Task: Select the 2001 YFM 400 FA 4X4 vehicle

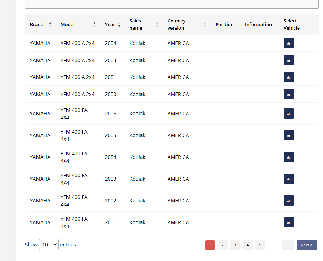Action: 289,222
